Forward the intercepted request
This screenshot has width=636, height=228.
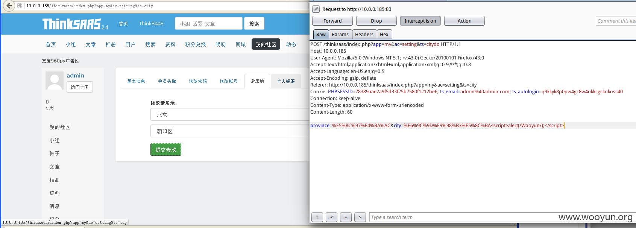(332, 21)
